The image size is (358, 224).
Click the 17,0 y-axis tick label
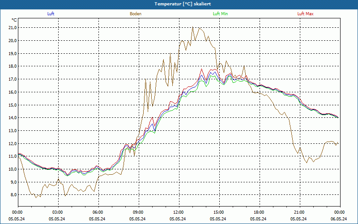click(12, 79)
